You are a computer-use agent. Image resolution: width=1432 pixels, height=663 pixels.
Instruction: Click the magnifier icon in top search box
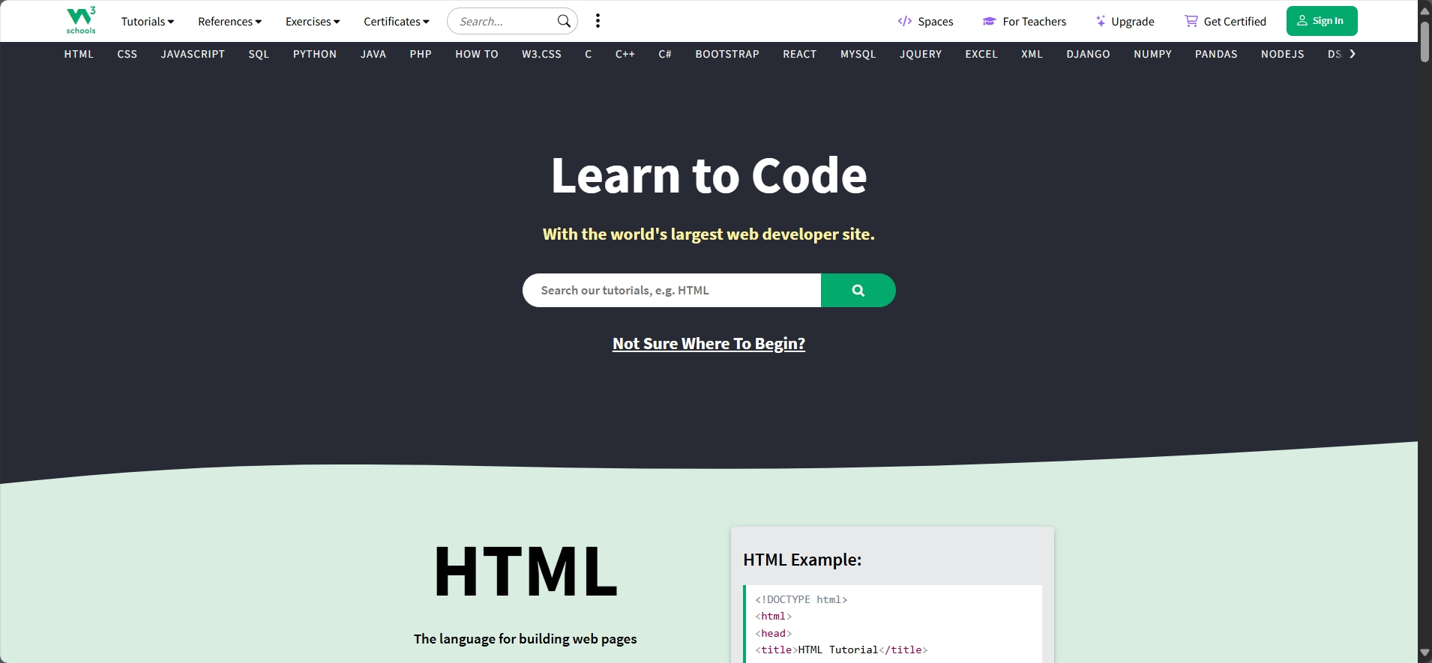[x=564, y=21]
